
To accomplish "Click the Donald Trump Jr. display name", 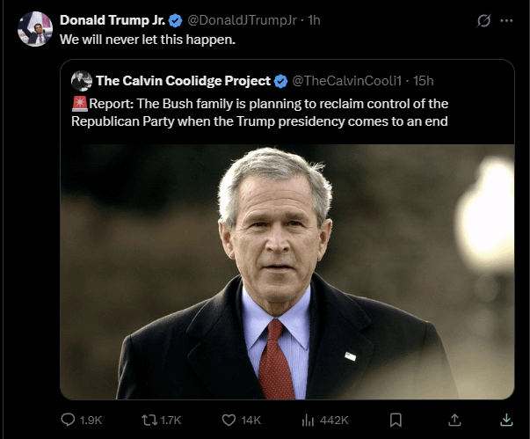I will [x=113, y=20].
